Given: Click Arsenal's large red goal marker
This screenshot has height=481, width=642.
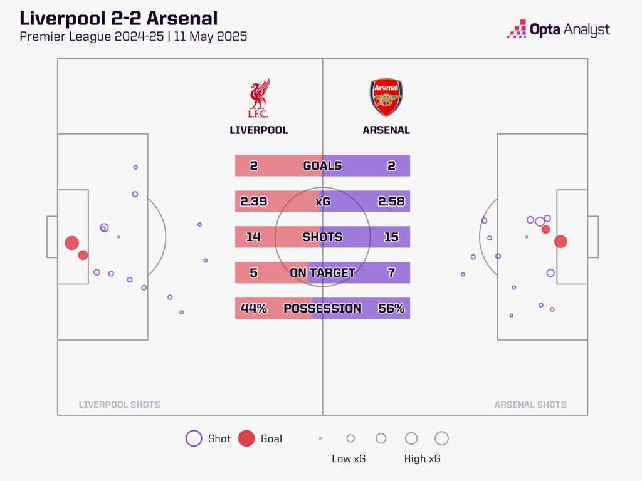Looking at the screenshot, I should [560, 241].
